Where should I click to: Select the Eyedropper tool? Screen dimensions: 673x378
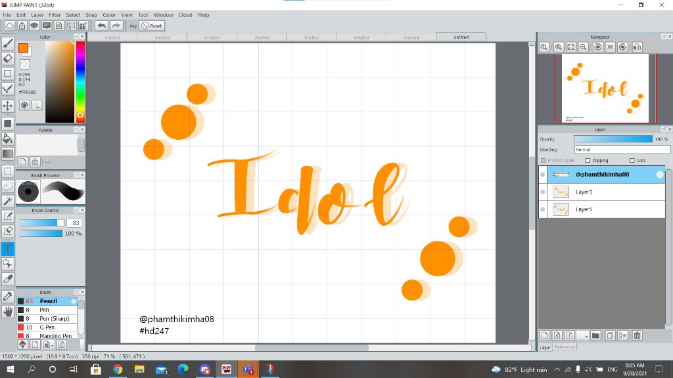8,296
